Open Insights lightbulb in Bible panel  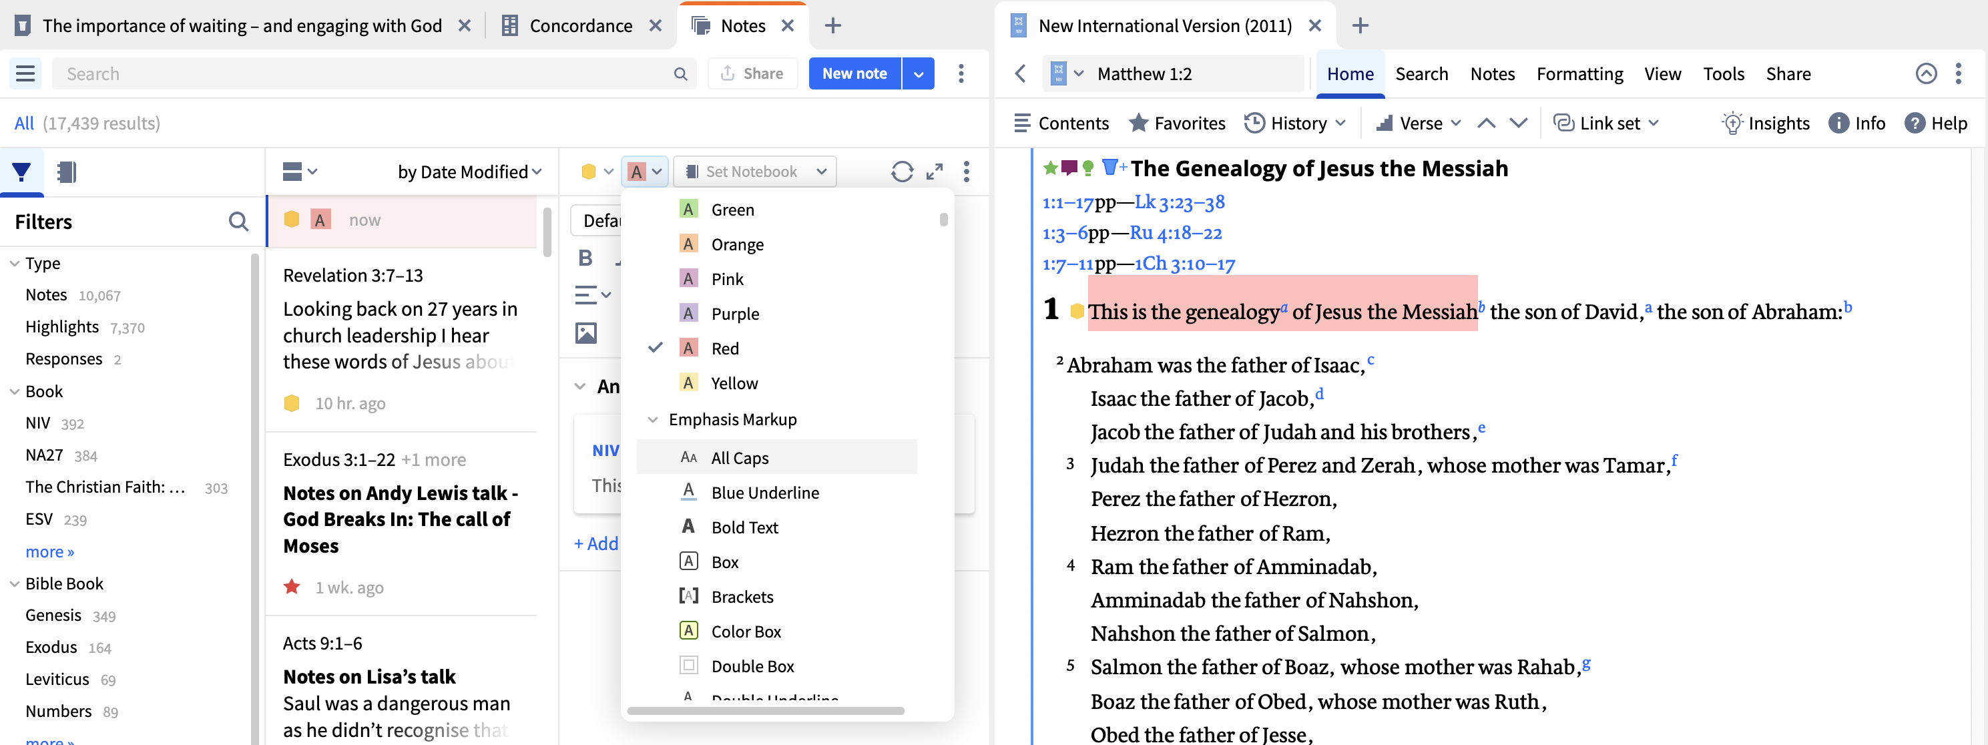point(1765,123)
